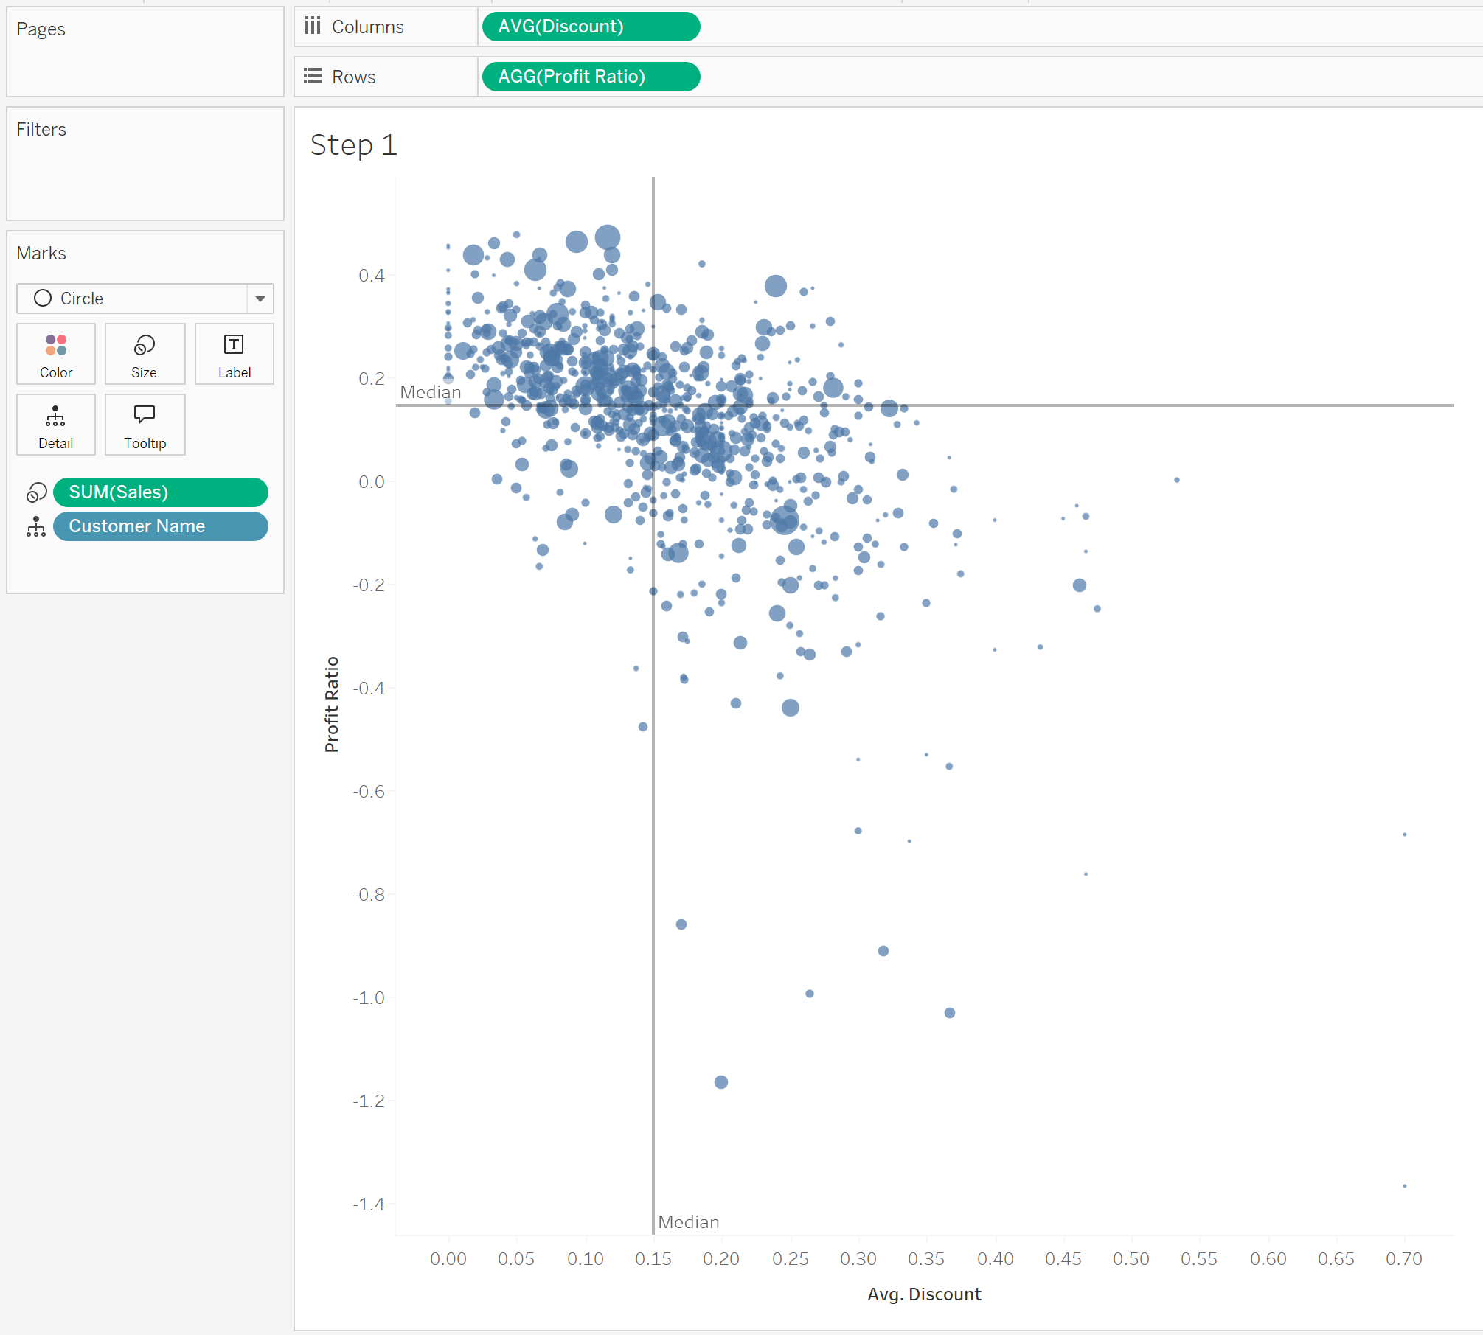Click the vertical Median reference line label
The height and width of the screenshot is (1335, 1483).
click(x=688, y=1222)
